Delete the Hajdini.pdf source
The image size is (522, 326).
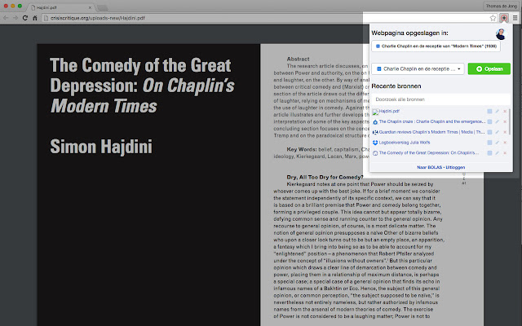[505, 112]
